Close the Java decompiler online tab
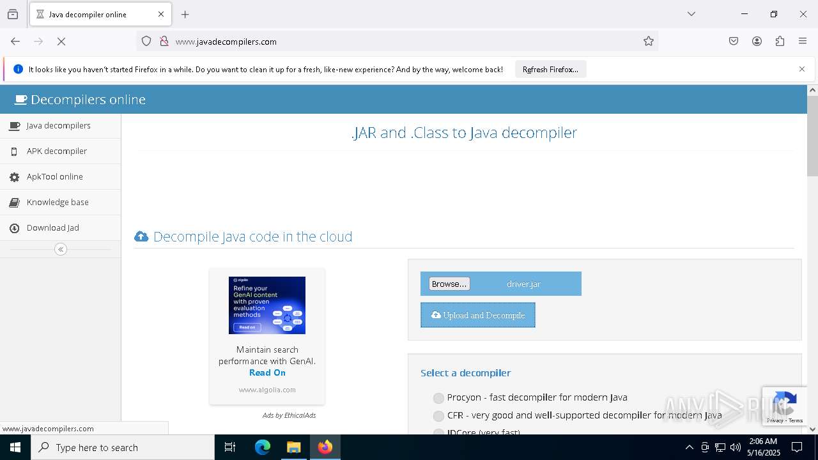Image resolution: width=818 pixels, height=460 pixels. tap(161, 14)
